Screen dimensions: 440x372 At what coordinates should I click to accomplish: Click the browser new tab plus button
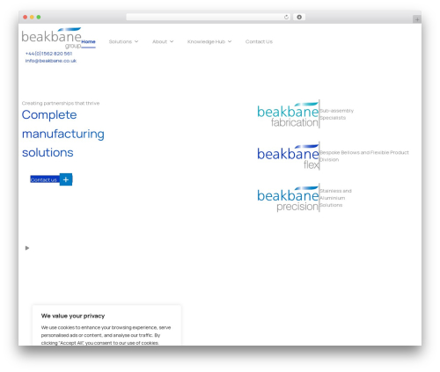(x=417, y=19)
